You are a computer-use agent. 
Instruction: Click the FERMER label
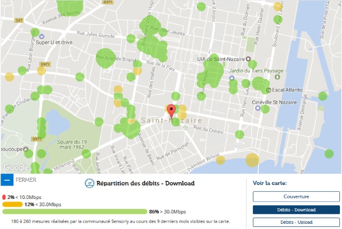(26, 180)
